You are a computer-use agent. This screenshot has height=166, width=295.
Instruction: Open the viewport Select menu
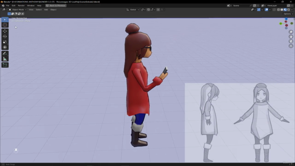tap(39, 10)
